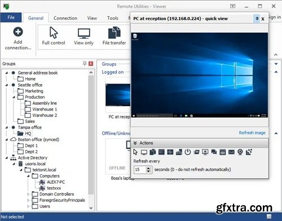Click the Add connection plus icon
The height and width of the screenshot is (221, 282).
(x=18, y=32)
